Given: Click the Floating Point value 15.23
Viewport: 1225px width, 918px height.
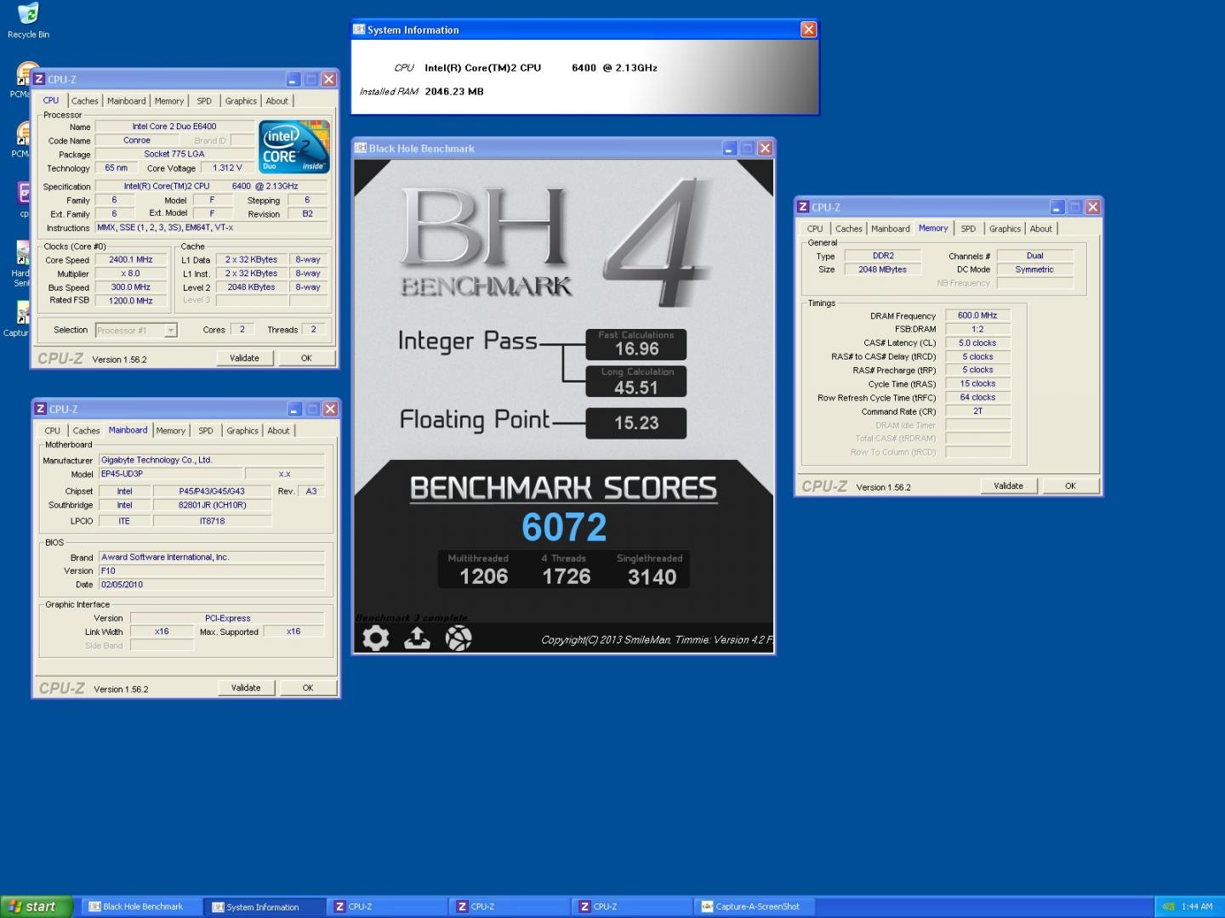Looking at the screenshot, I should click(x=636, y=422).
